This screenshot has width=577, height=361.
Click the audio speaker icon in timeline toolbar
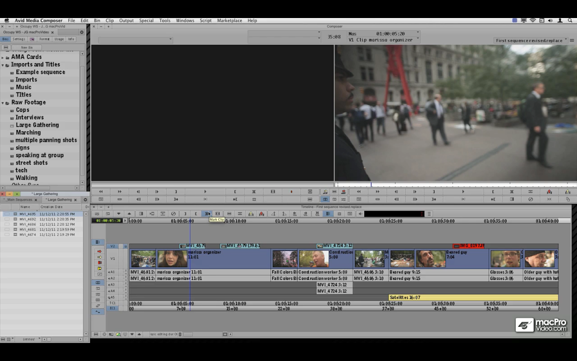pos(361,213)
